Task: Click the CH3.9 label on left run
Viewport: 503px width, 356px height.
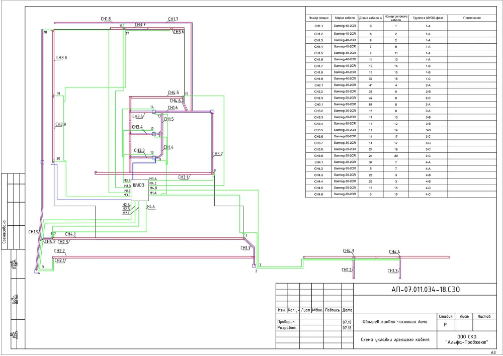Action: [x=61, y=124]
